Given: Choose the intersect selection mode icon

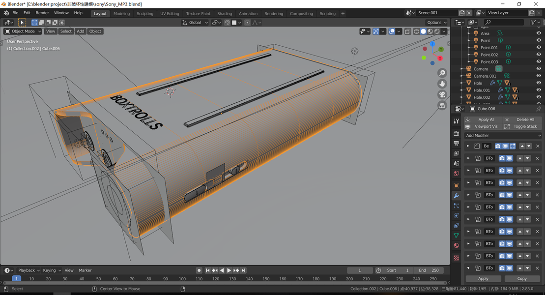Looking at the screenshot, I should tap(61, 22).
